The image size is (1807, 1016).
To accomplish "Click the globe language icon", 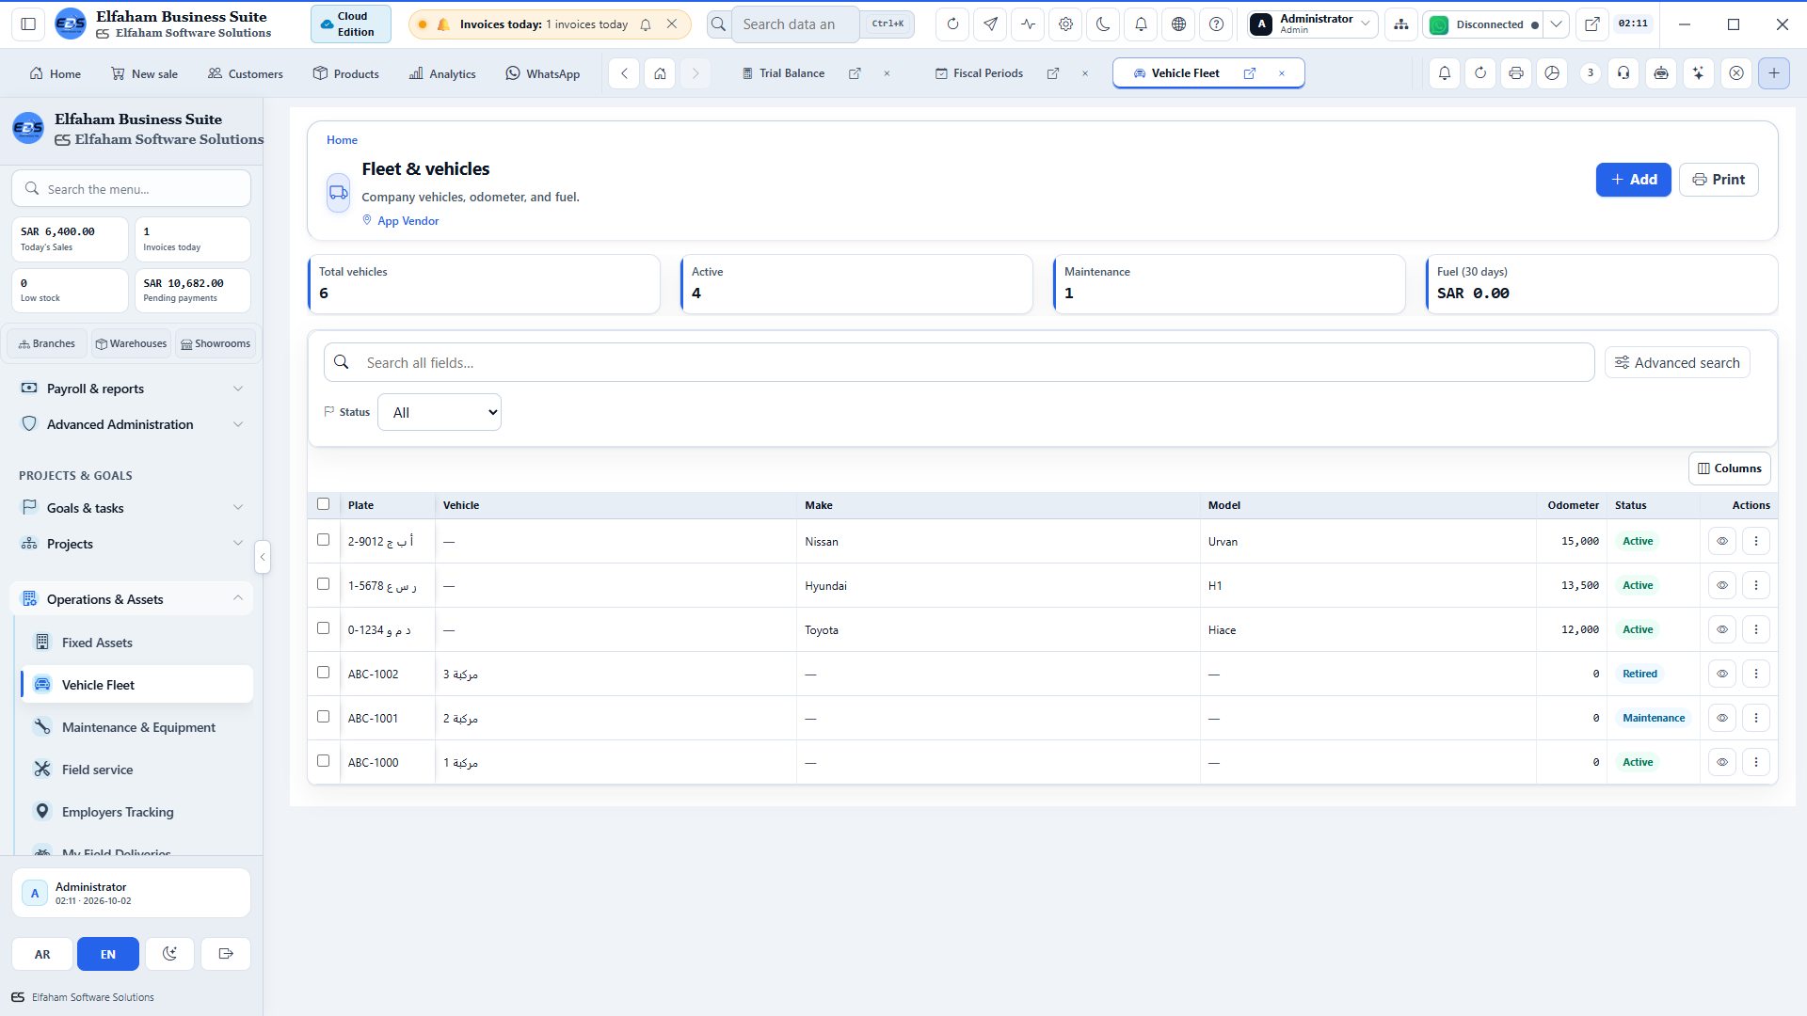I will pos(1178,24).
